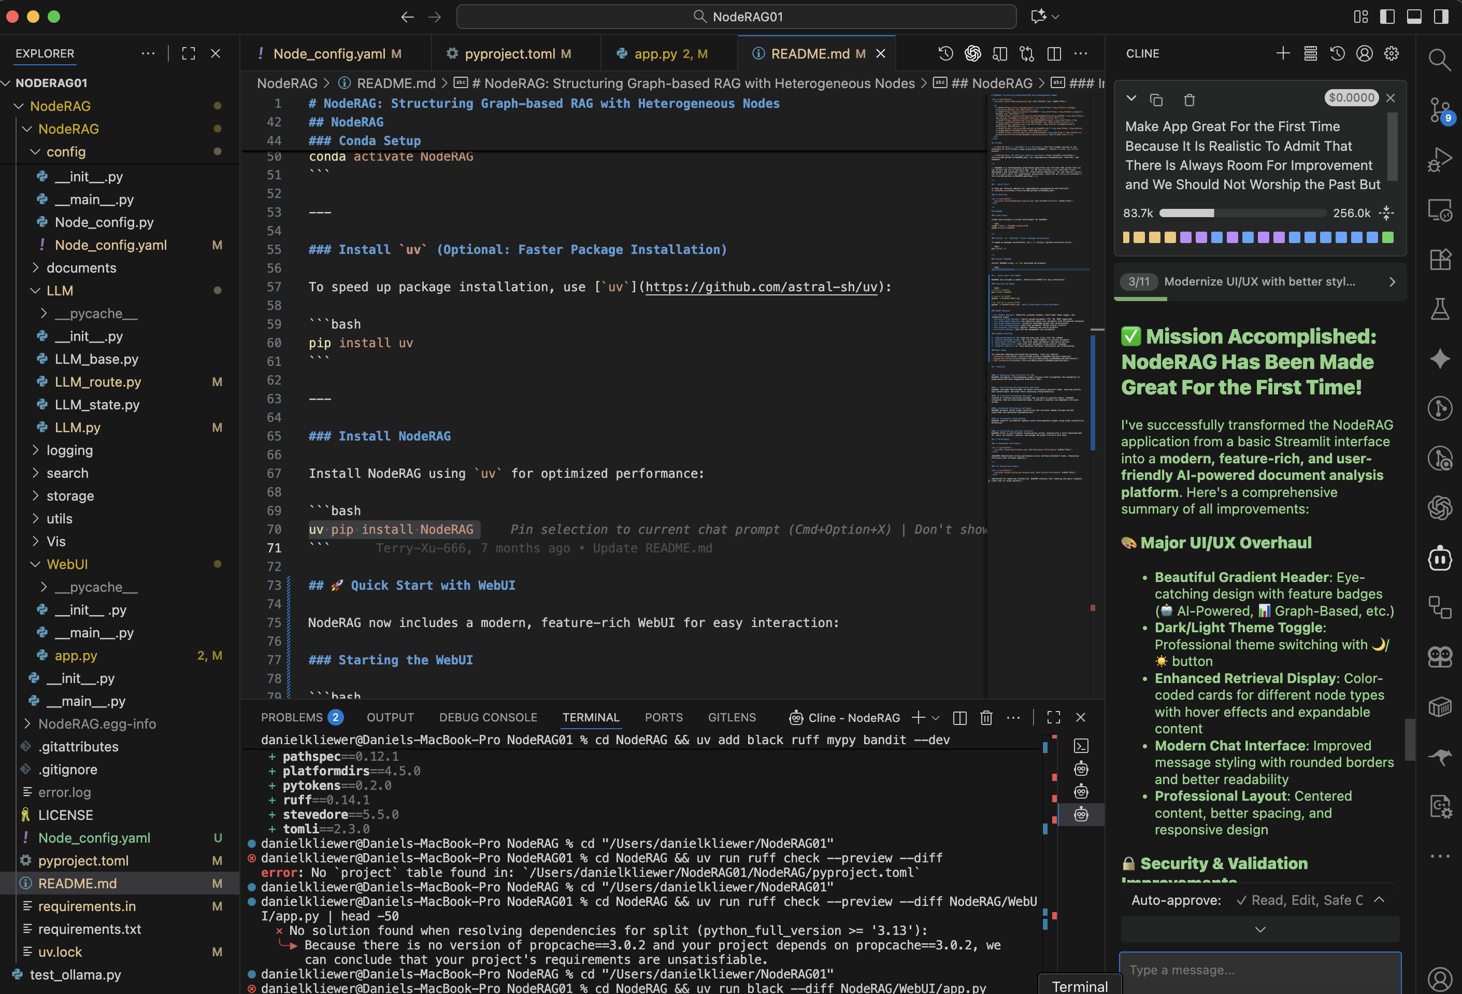1462x994 pixels.
Task: Switch to the pyproject.toml editor tab
Action: pyautogui.click(x=510, y=53)
